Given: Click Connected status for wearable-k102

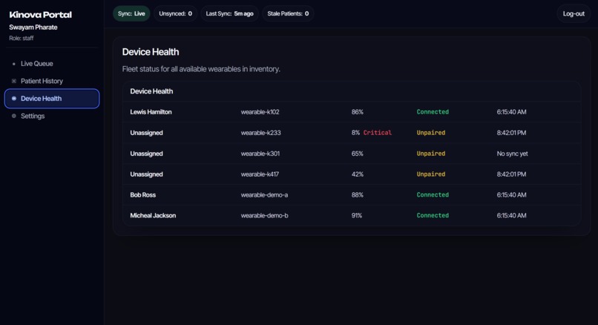Looking at the screenshot, I should tap(433, 112).
